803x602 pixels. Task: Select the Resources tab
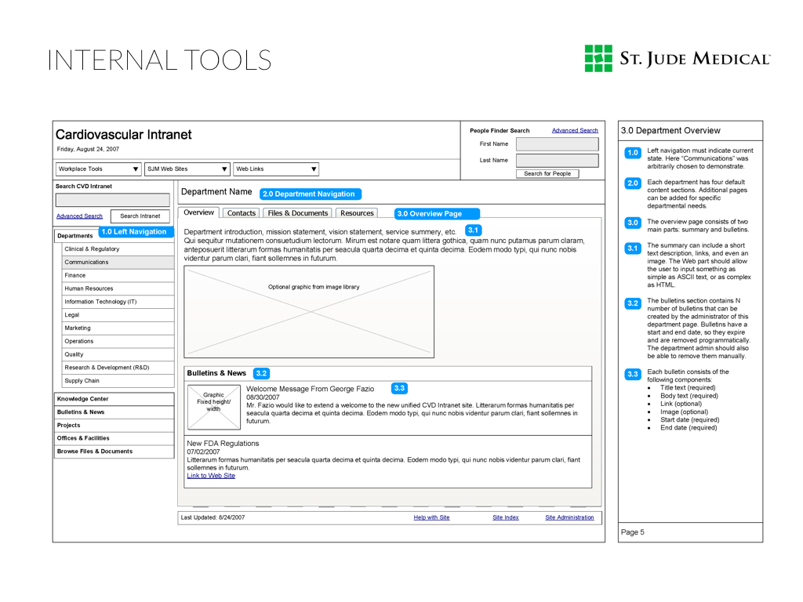(357, 213)
